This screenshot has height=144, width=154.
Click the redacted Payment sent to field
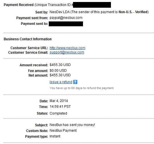(66, 24)
